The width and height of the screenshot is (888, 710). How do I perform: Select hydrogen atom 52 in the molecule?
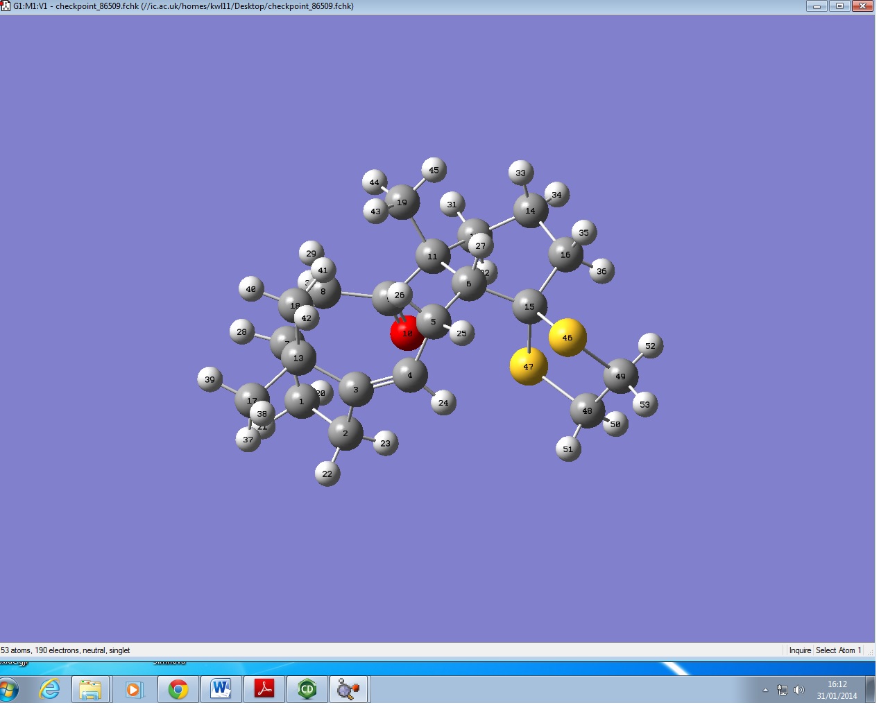coord(650,345)
